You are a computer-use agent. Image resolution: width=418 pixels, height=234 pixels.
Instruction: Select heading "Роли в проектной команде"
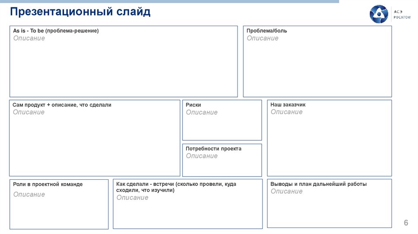48,184
